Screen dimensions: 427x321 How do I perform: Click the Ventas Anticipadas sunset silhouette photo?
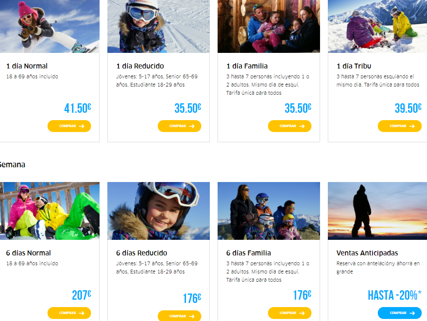coord(377,211)
